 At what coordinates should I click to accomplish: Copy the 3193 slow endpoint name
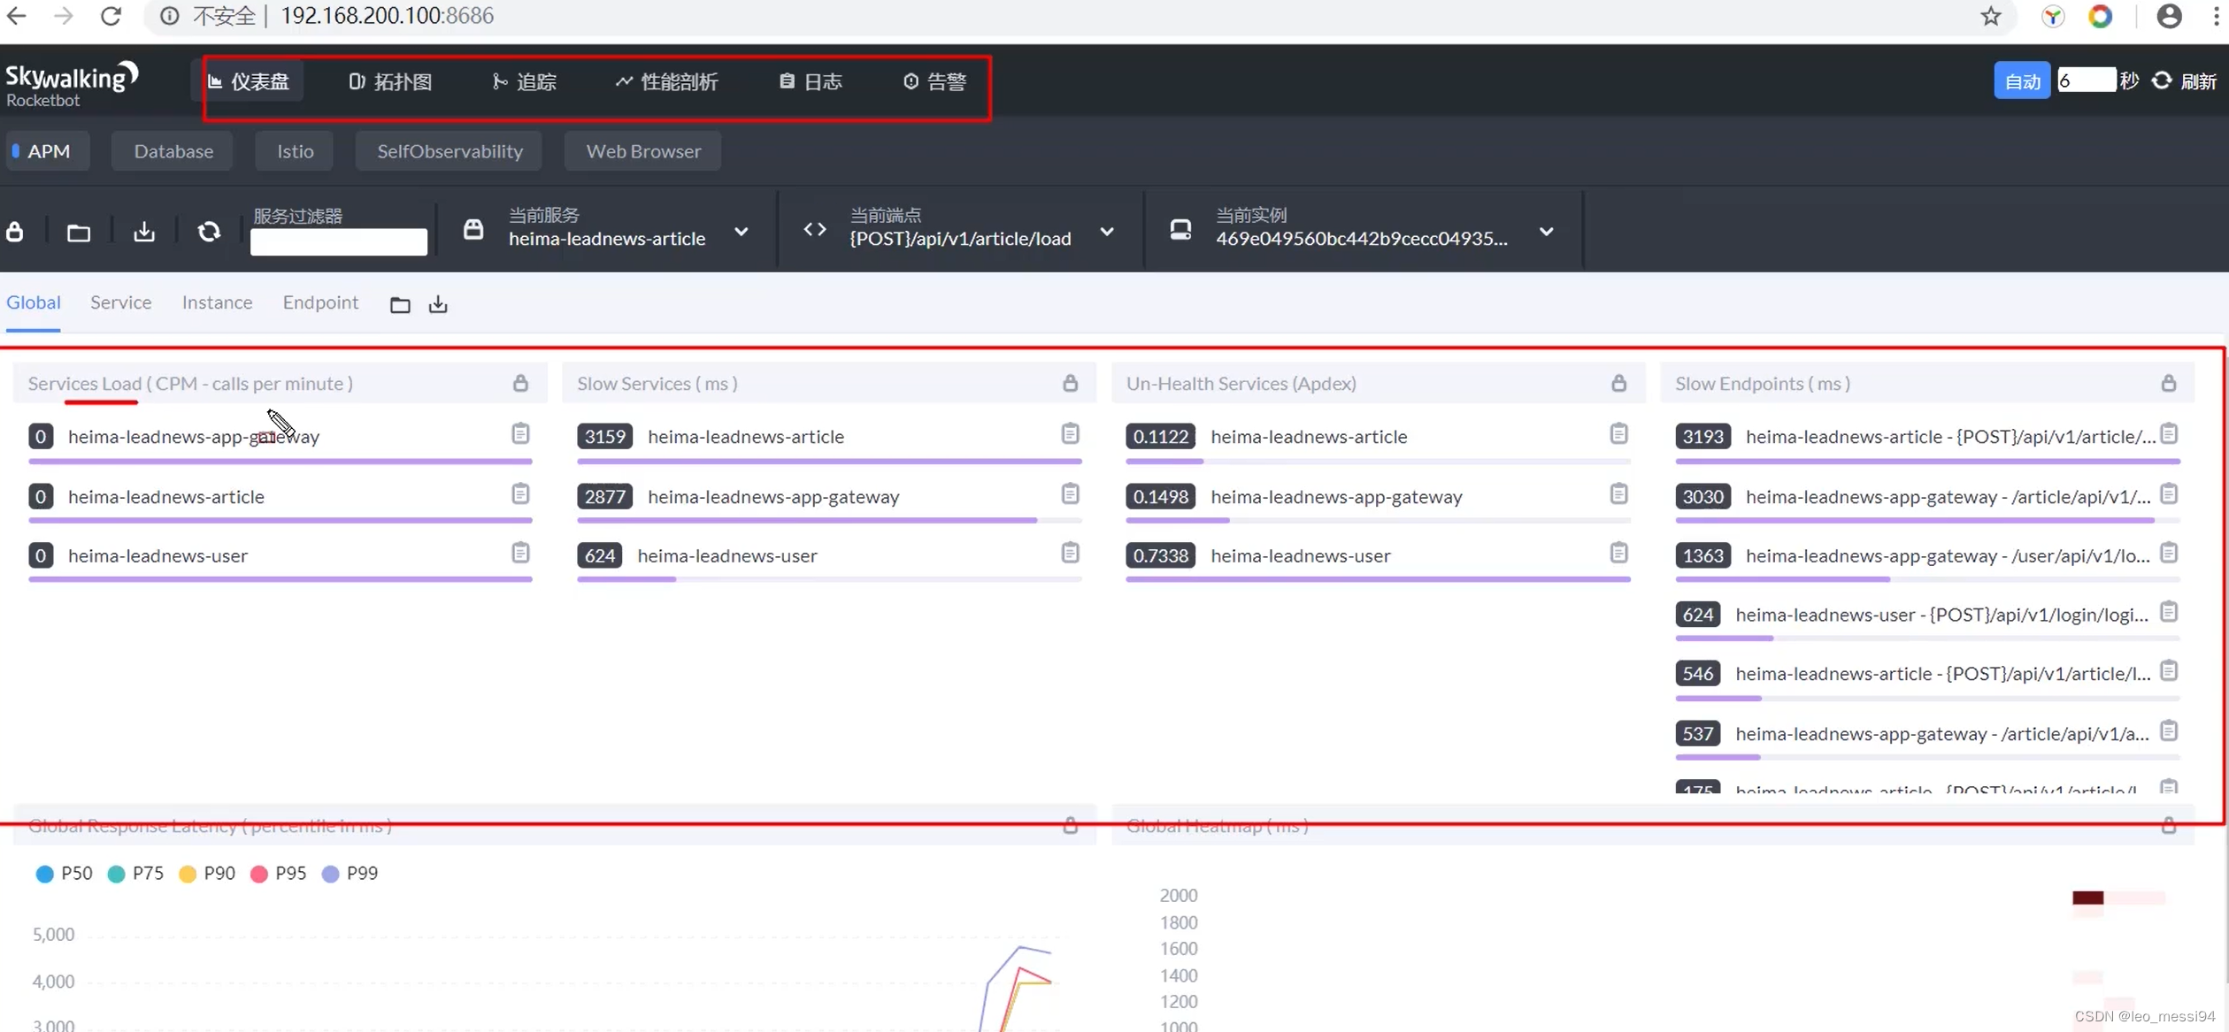point(2168,434)
